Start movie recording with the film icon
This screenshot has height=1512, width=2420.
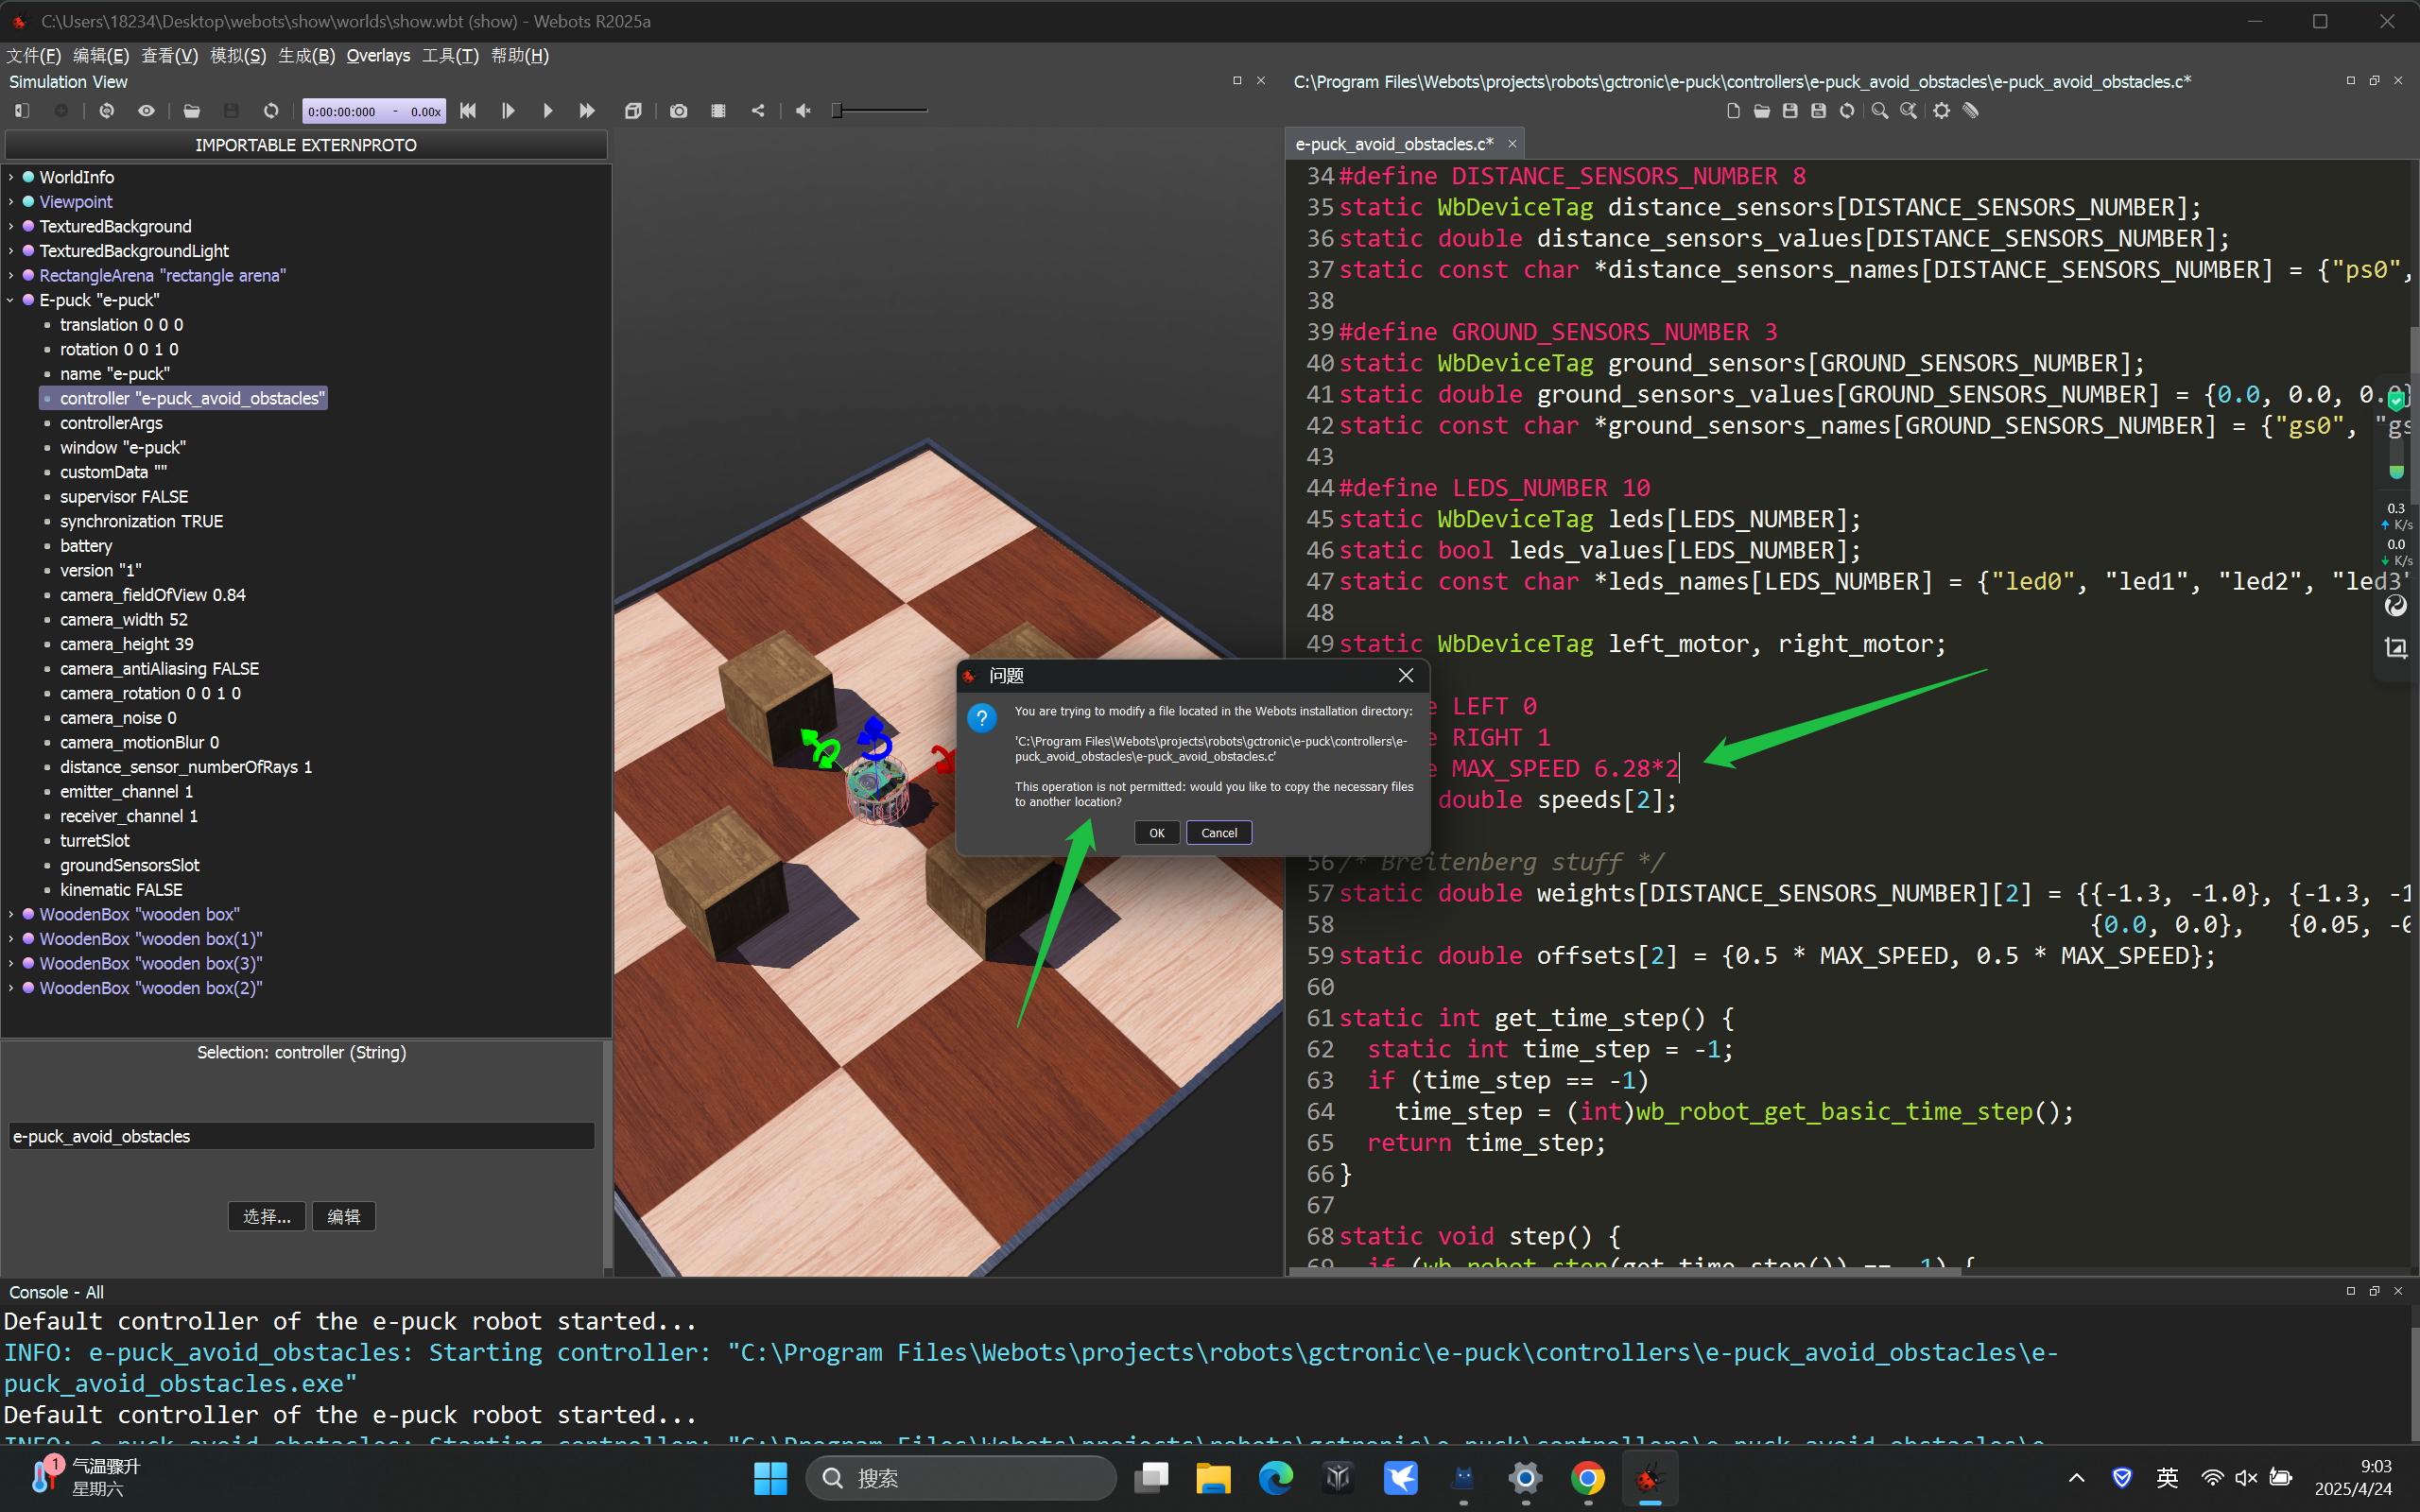point(718,111)
